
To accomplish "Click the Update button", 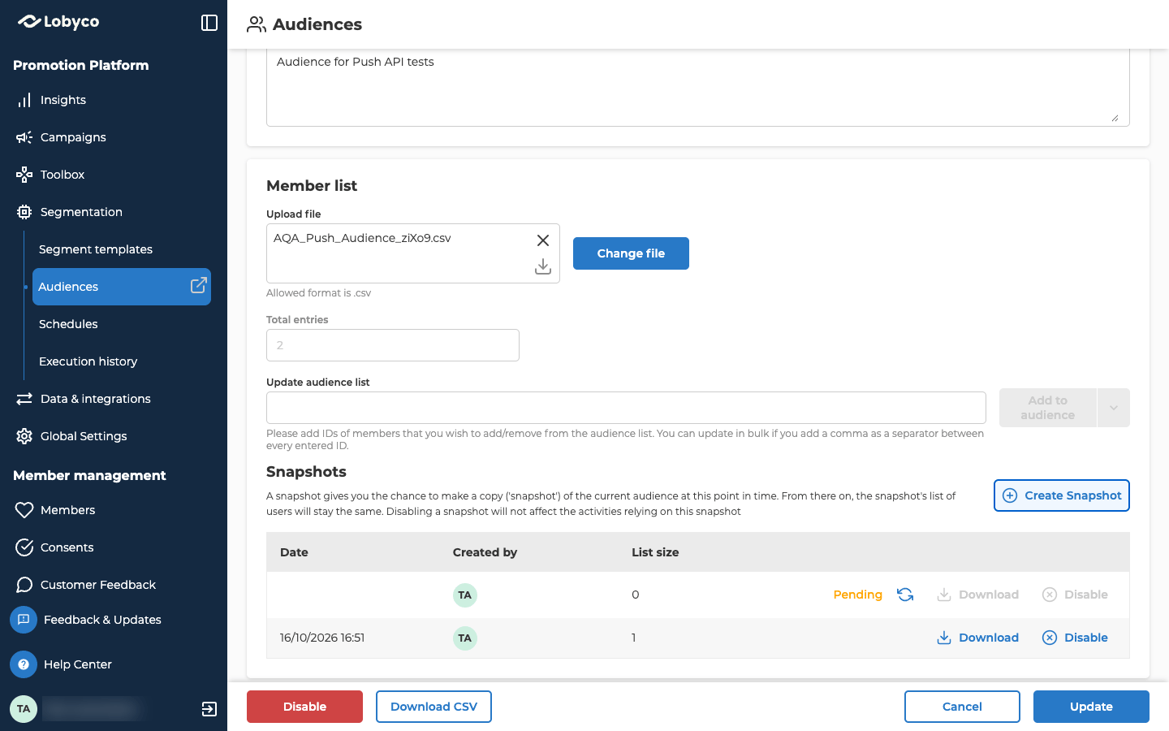I will click(1091, 707).
